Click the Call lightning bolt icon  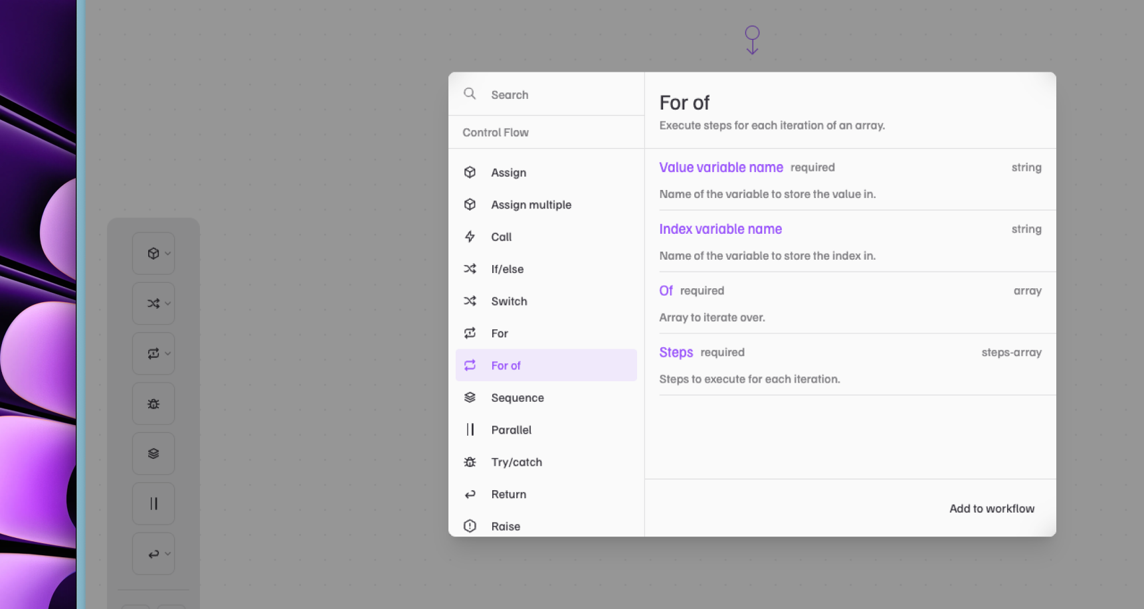click(470, 236)
